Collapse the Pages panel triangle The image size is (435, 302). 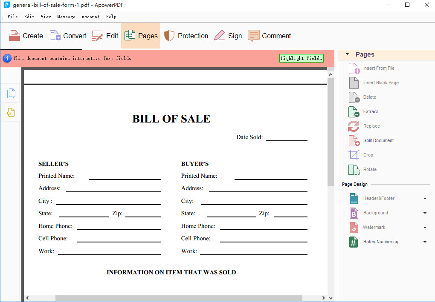pyautogui.click(x=347, y=54)
